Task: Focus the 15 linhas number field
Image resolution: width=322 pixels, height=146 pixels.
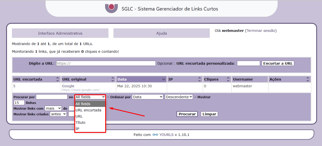Action: point(19,102)
